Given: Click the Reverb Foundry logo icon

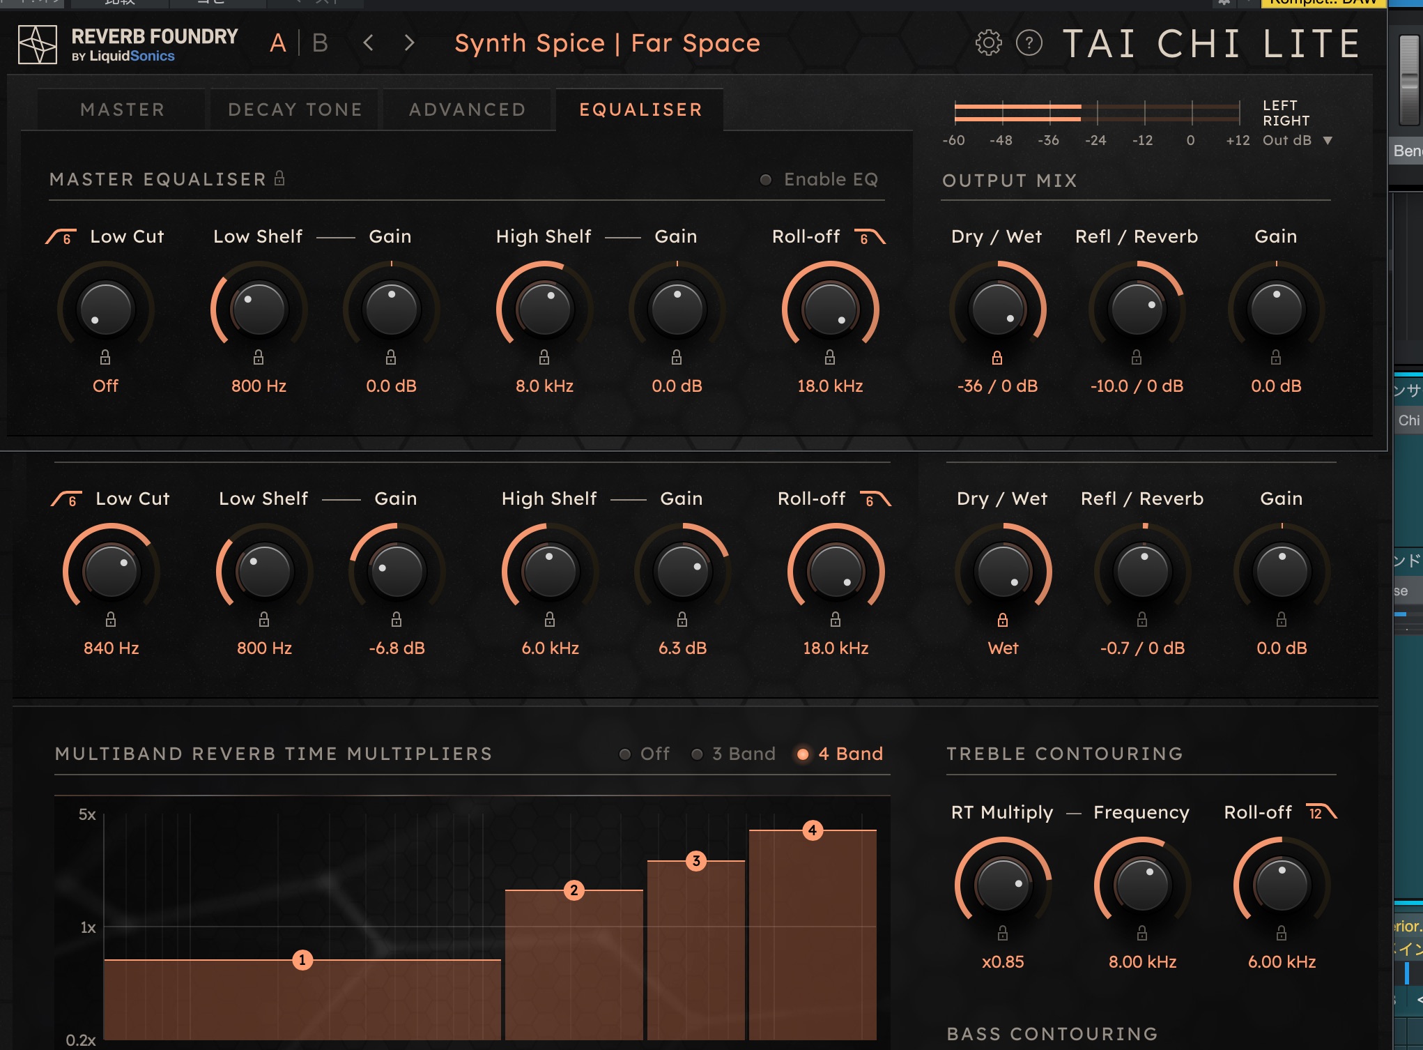Looking at the screenshot, I should pyautogui.click(x=38, y=45).
